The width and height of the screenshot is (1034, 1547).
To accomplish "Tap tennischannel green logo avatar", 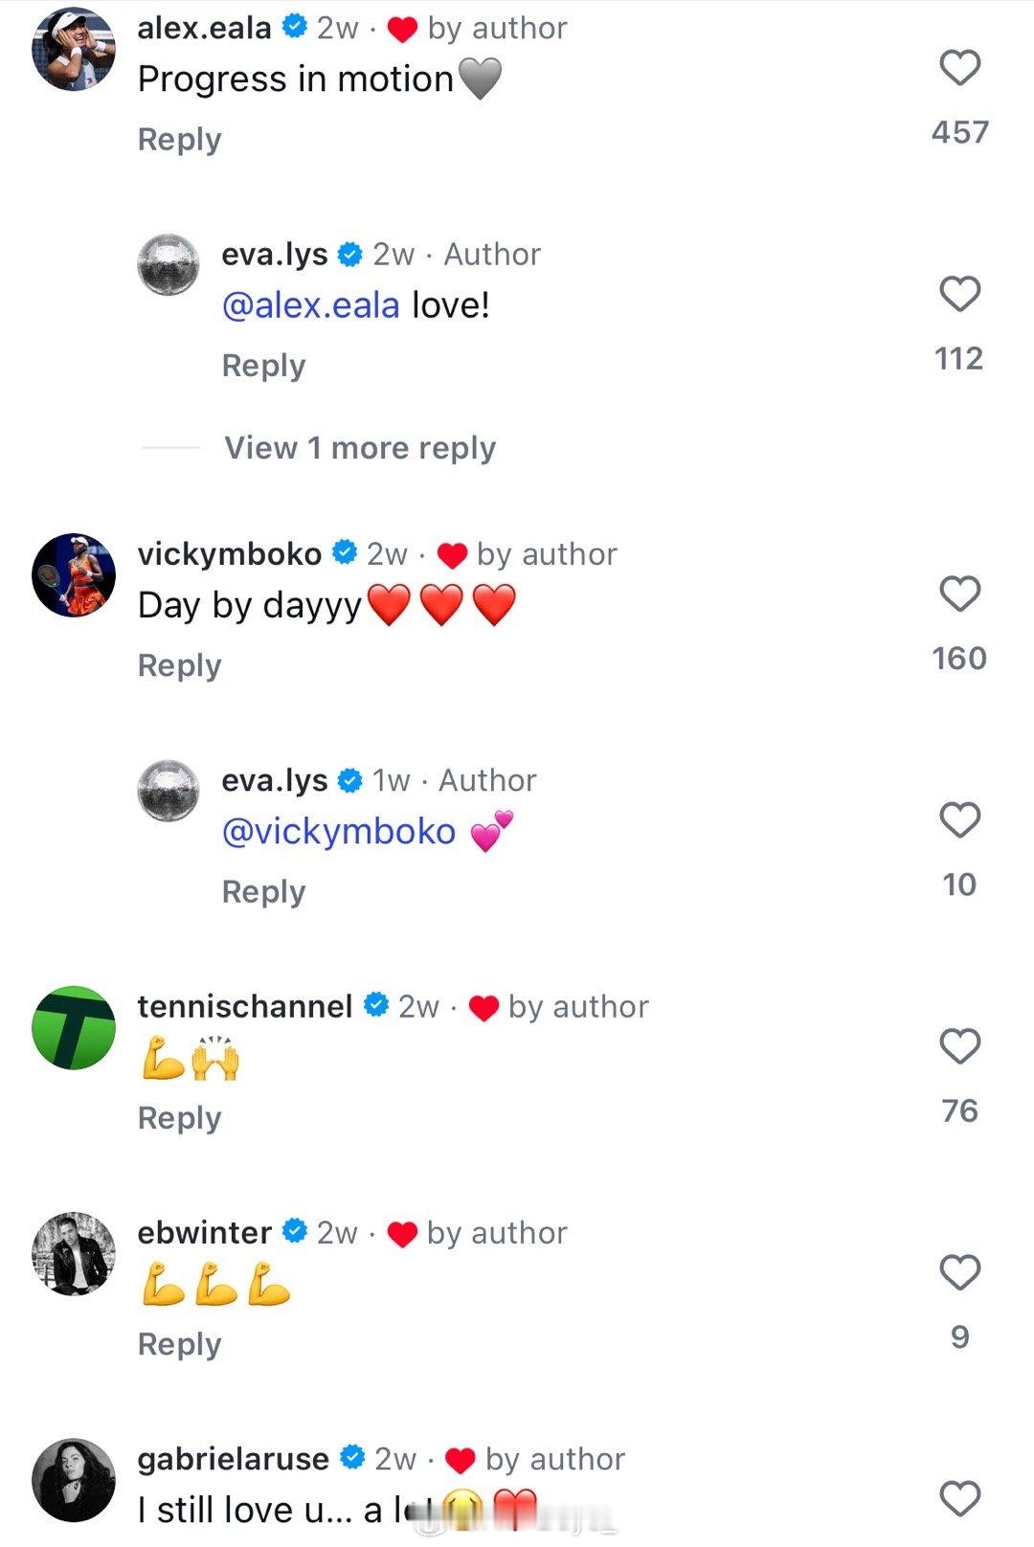I will tap(74, 1027).
